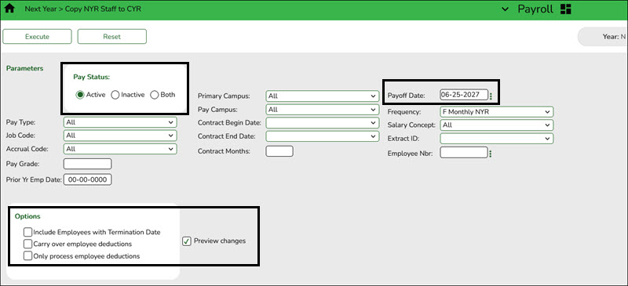The width and height of the screenshot is (628, 286).
Task: Check Only process employee deductions
Action: click(x=27, y=256)
